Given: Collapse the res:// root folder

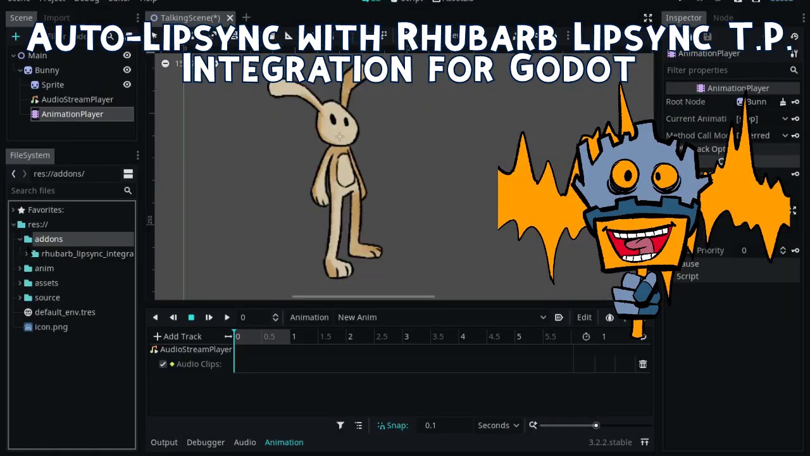Looking at the screenshot, I should point(13,224).
